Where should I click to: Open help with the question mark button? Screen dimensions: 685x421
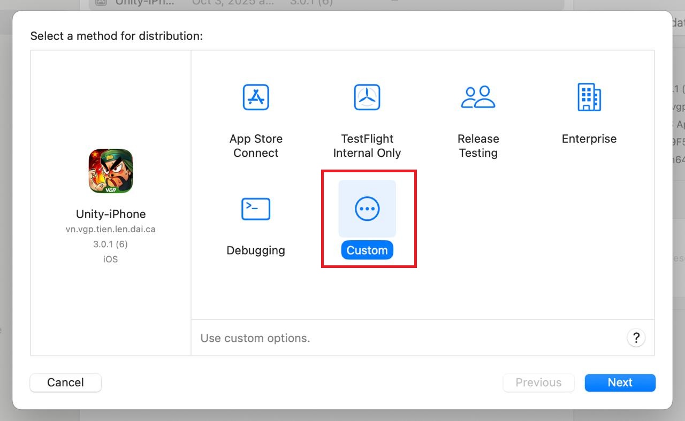tap(636, 338)
